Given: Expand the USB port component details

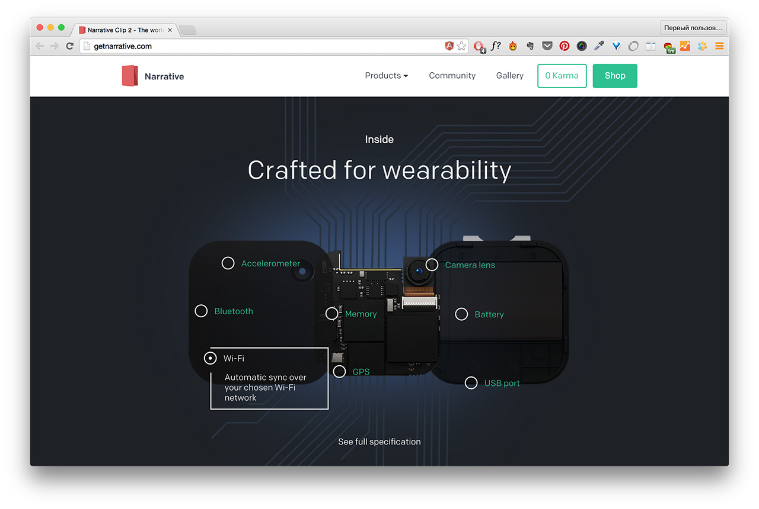Looking at the screenshot, I should (471, 383).
